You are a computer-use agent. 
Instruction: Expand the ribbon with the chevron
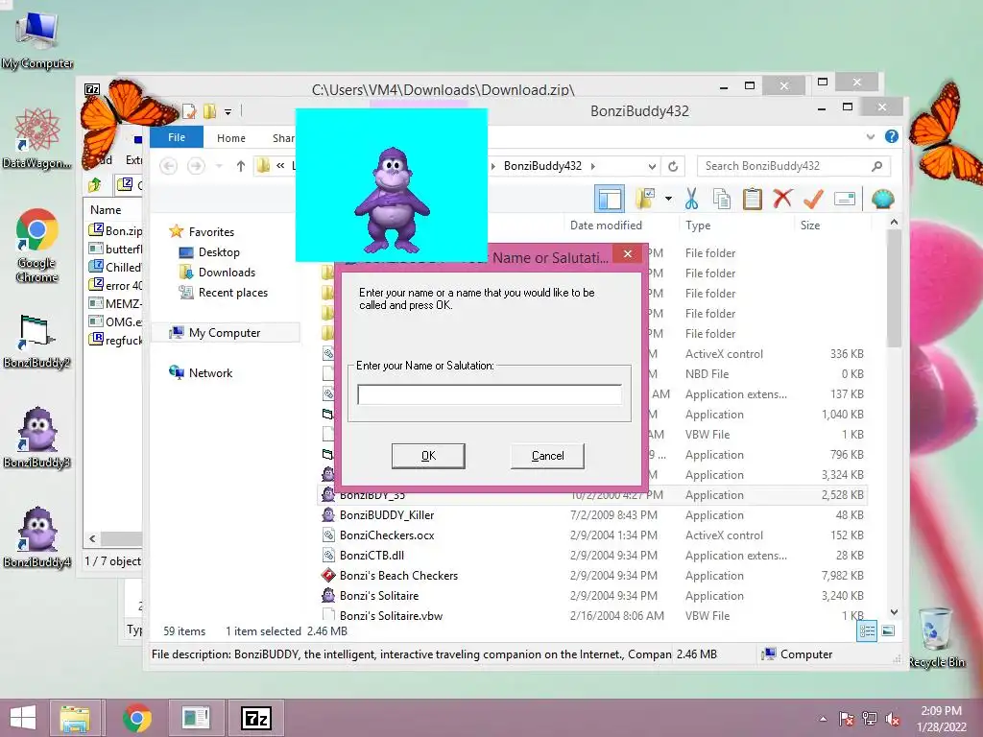coord(870,136)
